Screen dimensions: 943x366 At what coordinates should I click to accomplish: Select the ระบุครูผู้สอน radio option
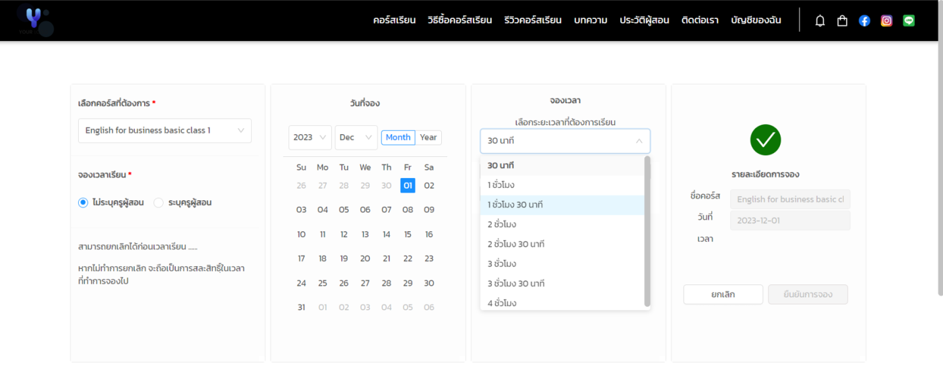pos(159,202)
